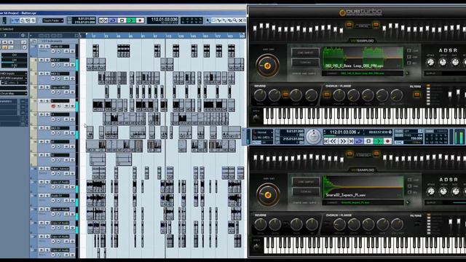Click the red record-enable button on track 11
The width and height of the screenshot is (466, 262).
click(x=53, y=106)
